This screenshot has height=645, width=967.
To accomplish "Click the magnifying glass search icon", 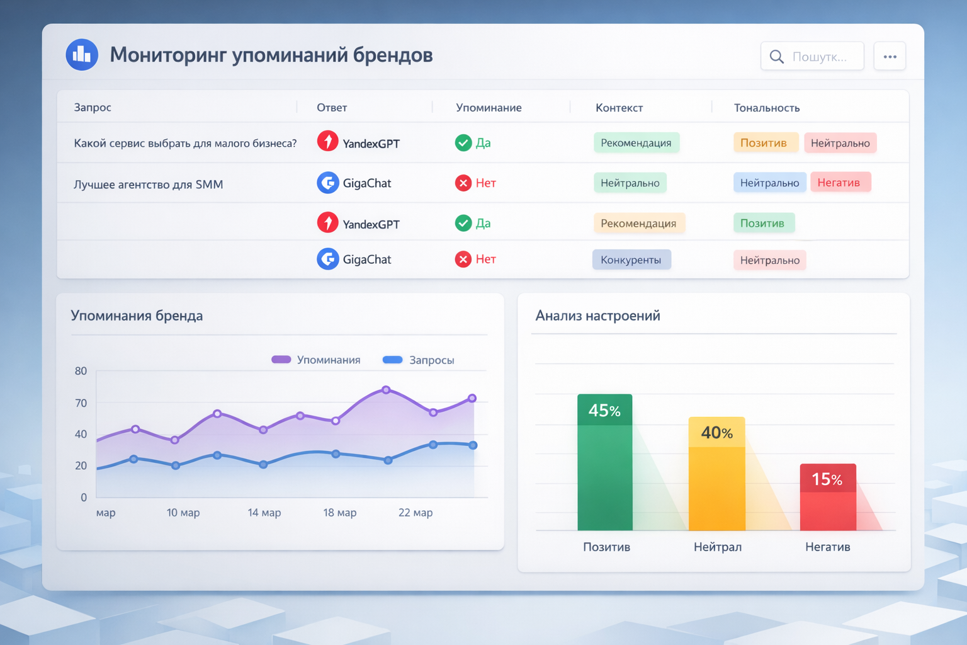I will (776, 56).
